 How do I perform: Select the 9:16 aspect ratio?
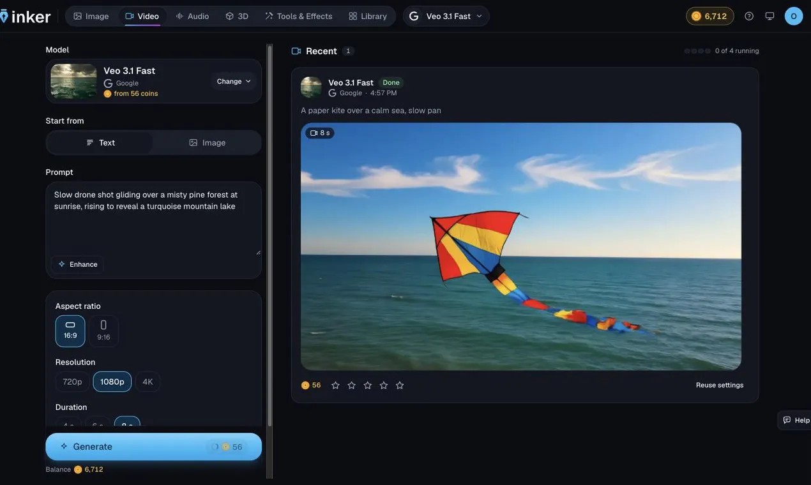(103, 331)
